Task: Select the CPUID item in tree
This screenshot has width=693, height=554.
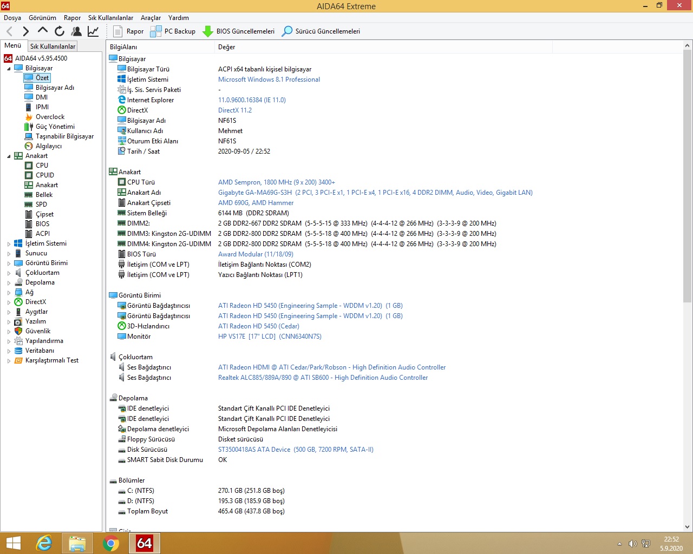Action: point(44,175)
